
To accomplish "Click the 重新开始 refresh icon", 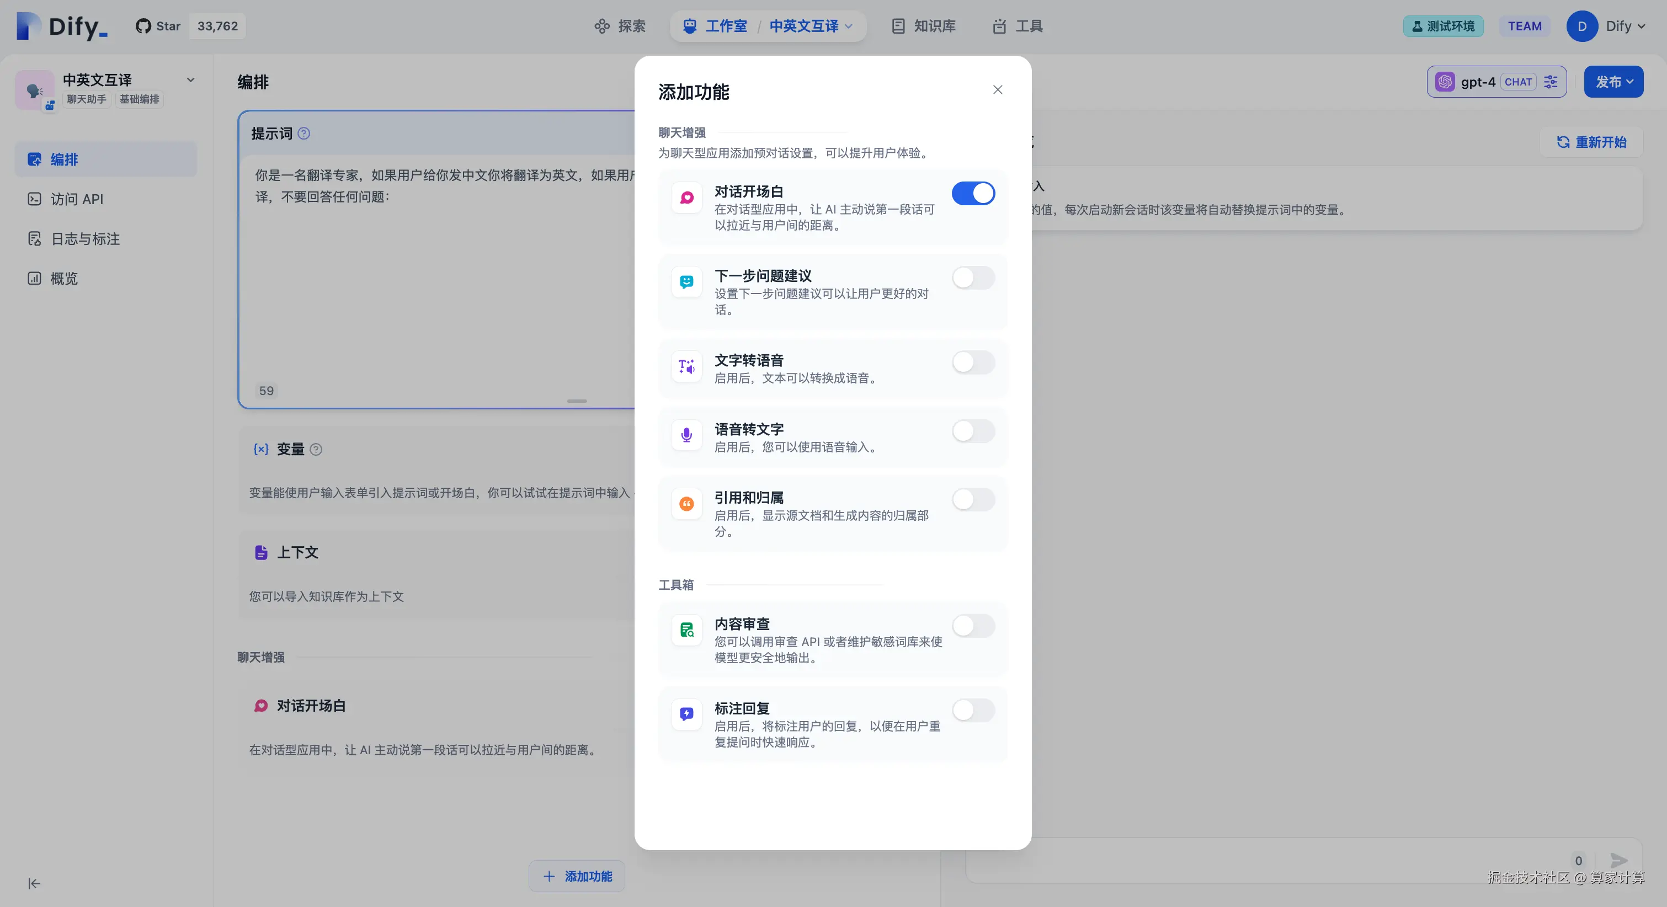I will (x=1563, y=142).
